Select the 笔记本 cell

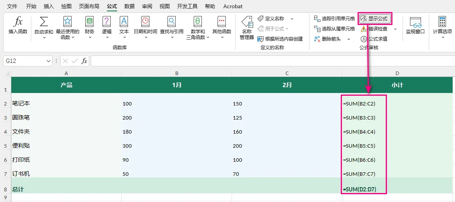(67, 100)
